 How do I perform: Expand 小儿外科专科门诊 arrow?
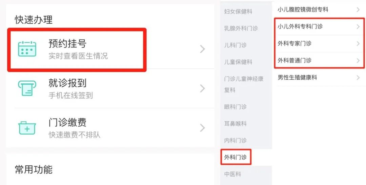[x=358, y=26]
